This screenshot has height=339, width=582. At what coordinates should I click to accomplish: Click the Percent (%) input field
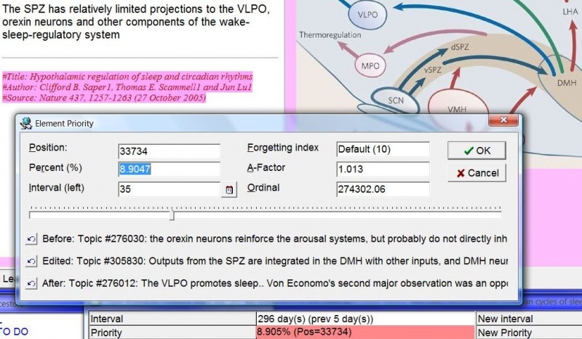click(170, 169)
